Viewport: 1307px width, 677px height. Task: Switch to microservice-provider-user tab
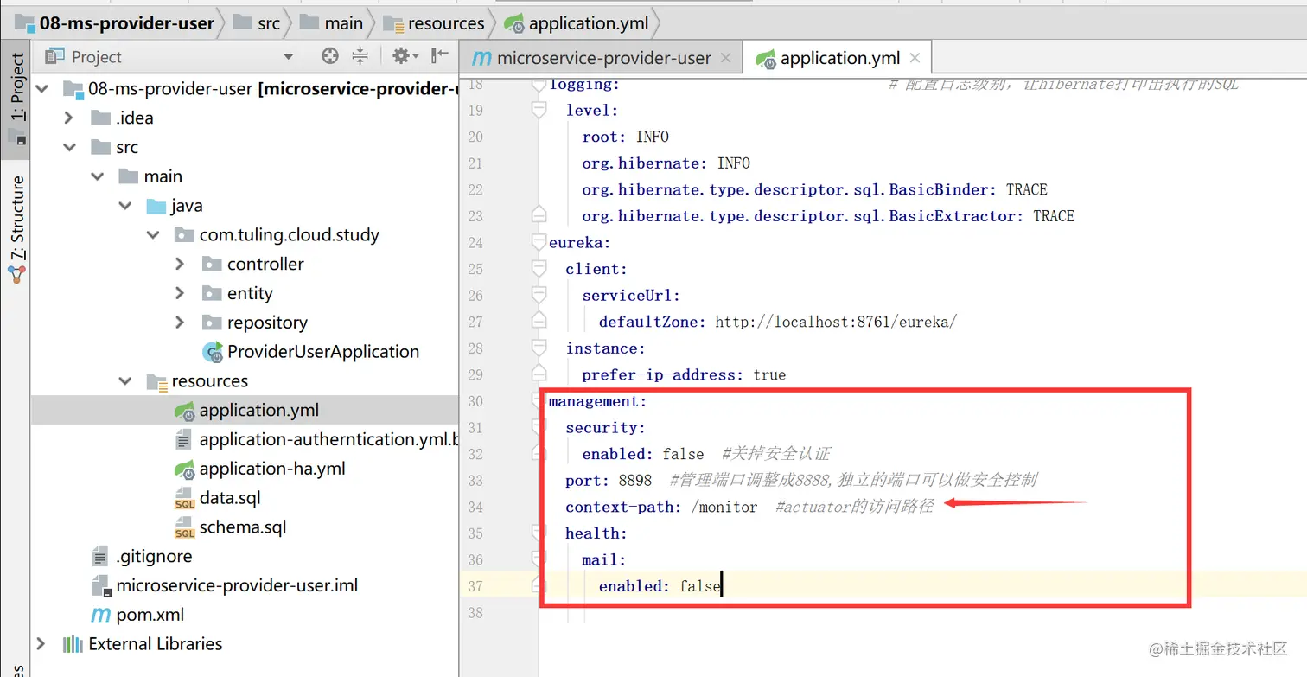603,58
